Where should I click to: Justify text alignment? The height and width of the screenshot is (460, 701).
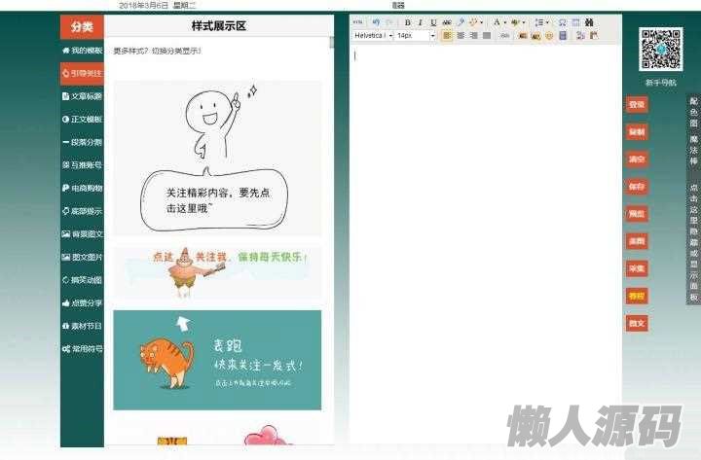487,35
